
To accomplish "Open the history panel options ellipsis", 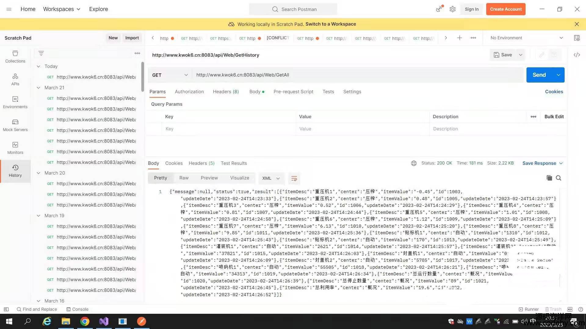I will tap(137, 53).
